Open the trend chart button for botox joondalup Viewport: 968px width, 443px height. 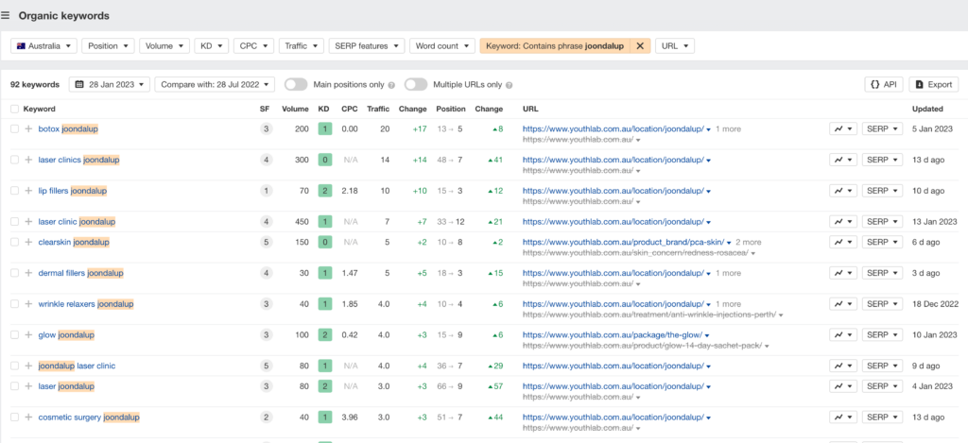[842, 128]
